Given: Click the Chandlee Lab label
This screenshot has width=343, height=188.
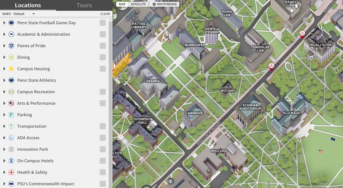Looking at the screenshot, I should [x=260, y=49].
